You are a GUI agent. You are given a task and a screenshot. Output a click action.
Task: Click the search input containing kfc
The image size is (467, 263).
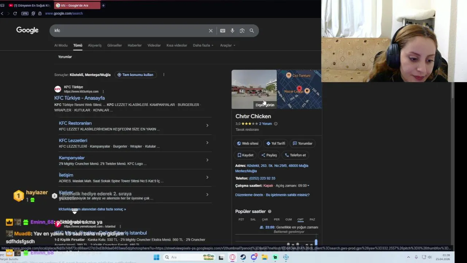(130, 31)
